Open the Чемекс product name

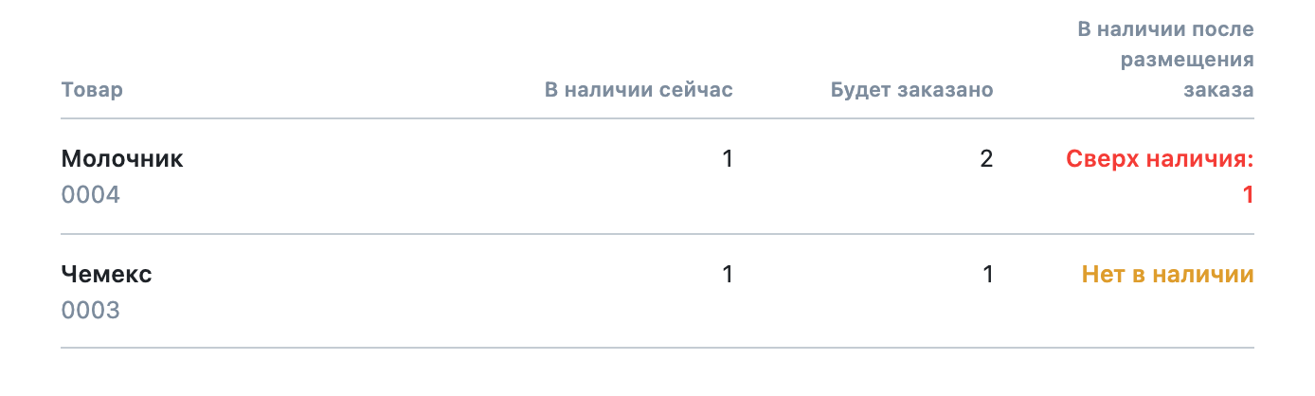107,275
